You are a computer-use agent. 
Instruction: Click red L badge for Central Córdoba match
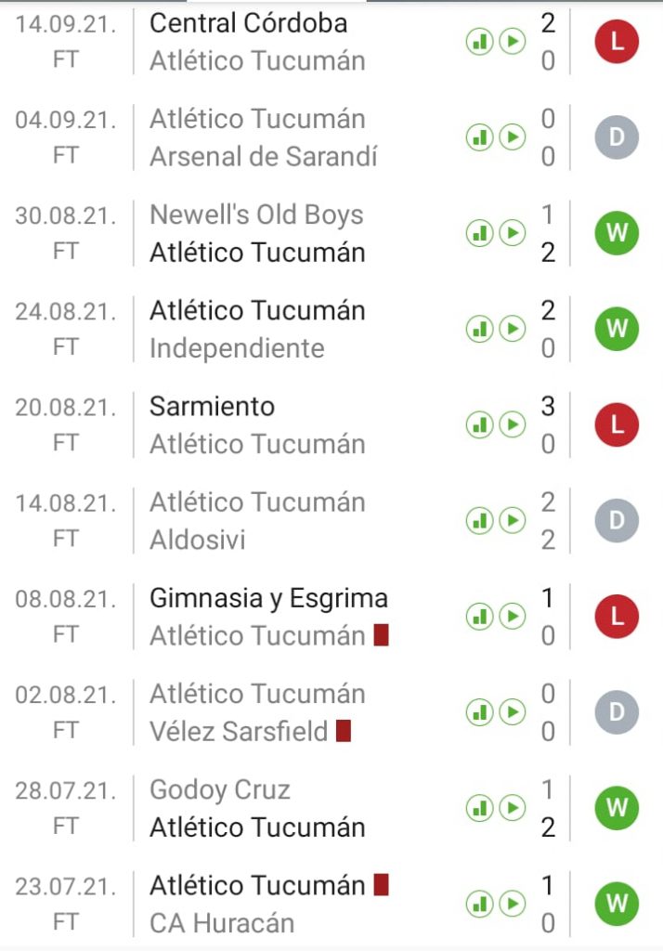(x=617, y=42)
